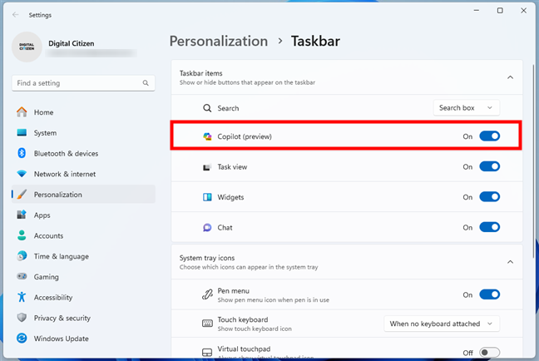Image resolution: width=539 pixels, height=361 pixels.
Task: Click the Windows Update sync icon
Action: click(x=22, y=339)
